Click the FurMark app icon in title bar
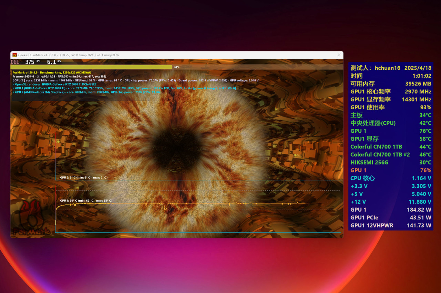441x293 pixels. 14,55
